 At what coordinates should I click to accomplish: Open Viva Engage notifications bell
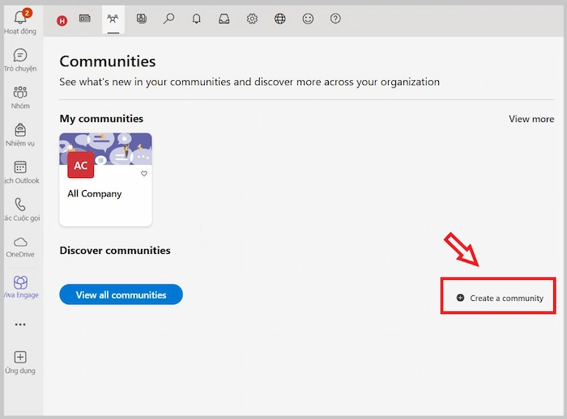[x=196, y=19]
